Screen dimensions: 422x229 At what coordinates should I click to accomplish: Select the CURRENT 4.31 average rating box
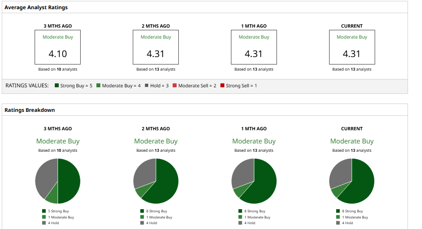pyautogui.click(x=352, y=47)
